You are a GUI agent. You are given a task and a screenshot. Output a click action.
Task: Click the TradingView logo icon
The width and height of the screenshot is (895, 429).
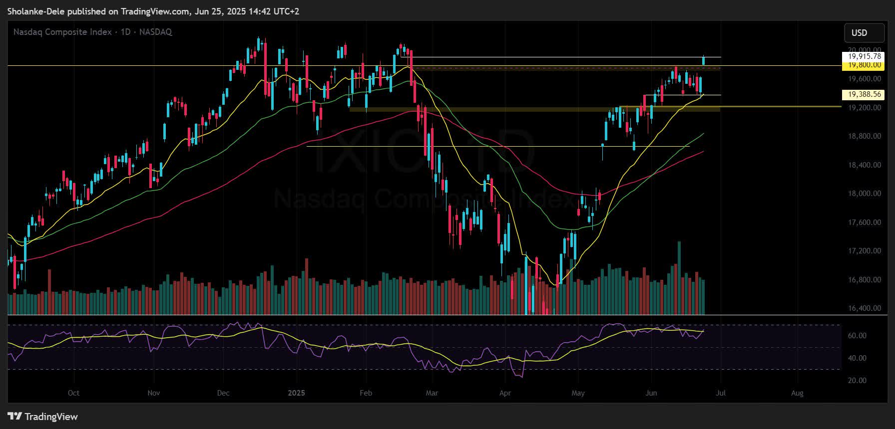[x=14, y=417]
